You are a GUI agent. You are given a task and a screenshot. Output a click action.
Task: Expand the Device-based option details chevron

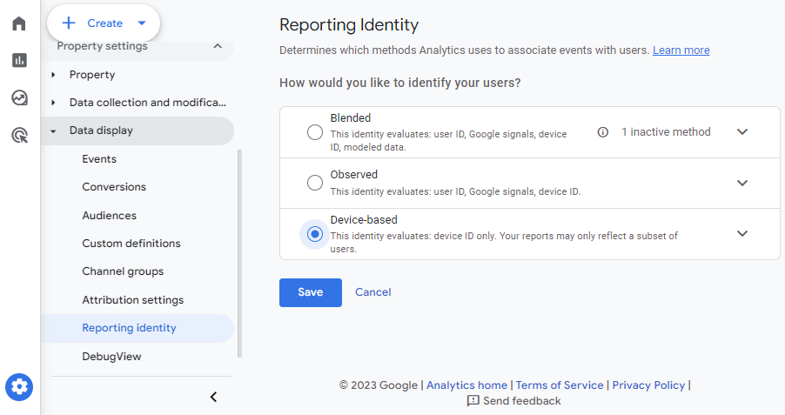[x=742, y=234]
